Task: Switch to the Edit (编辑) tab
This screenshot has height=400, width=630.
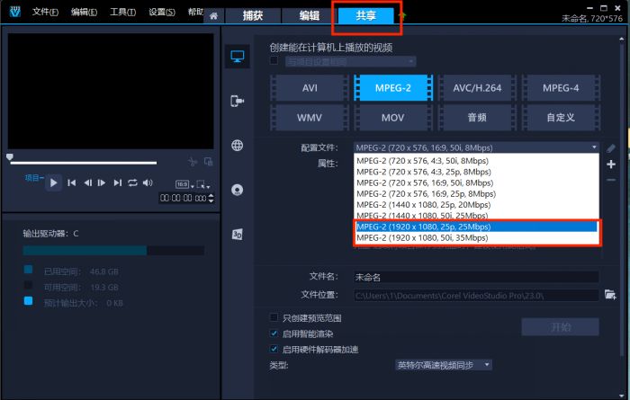Action: pos(309,15)
